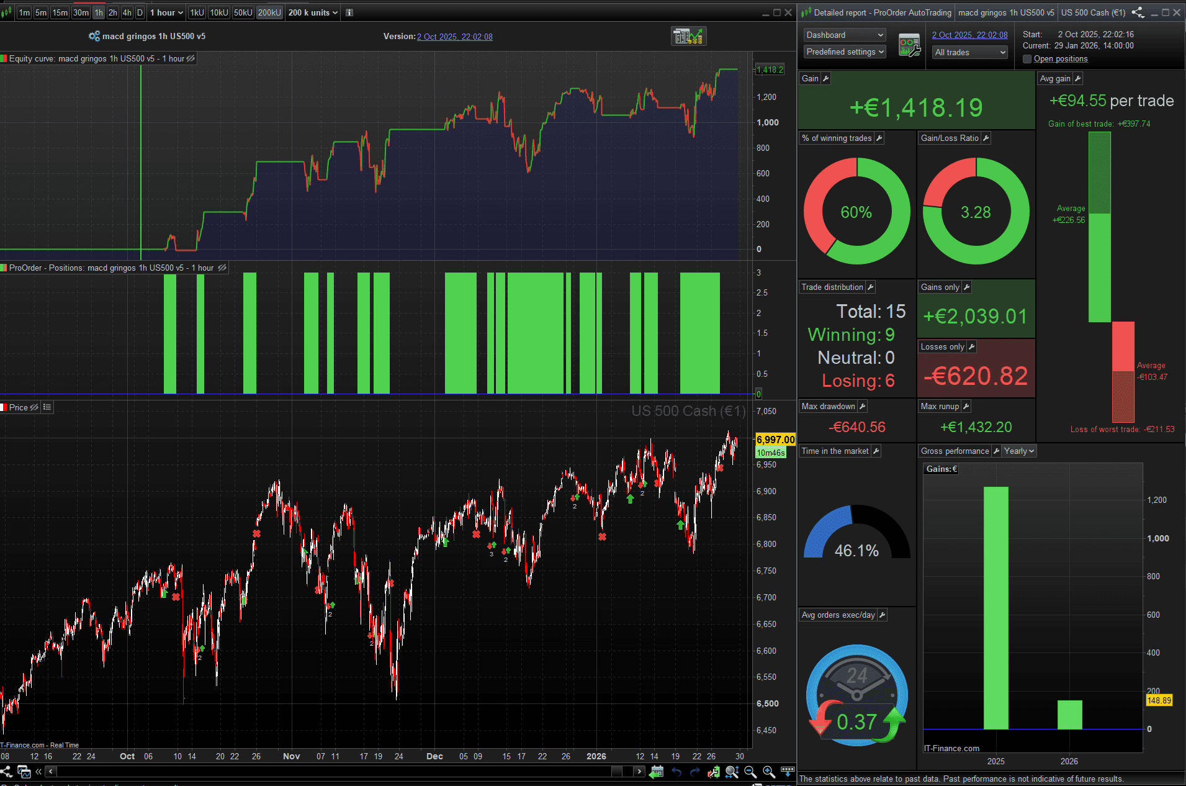The image size is (1186, 786).
Task: Configure the Max runup widget with its wrench
Action: tap(966, 407)
